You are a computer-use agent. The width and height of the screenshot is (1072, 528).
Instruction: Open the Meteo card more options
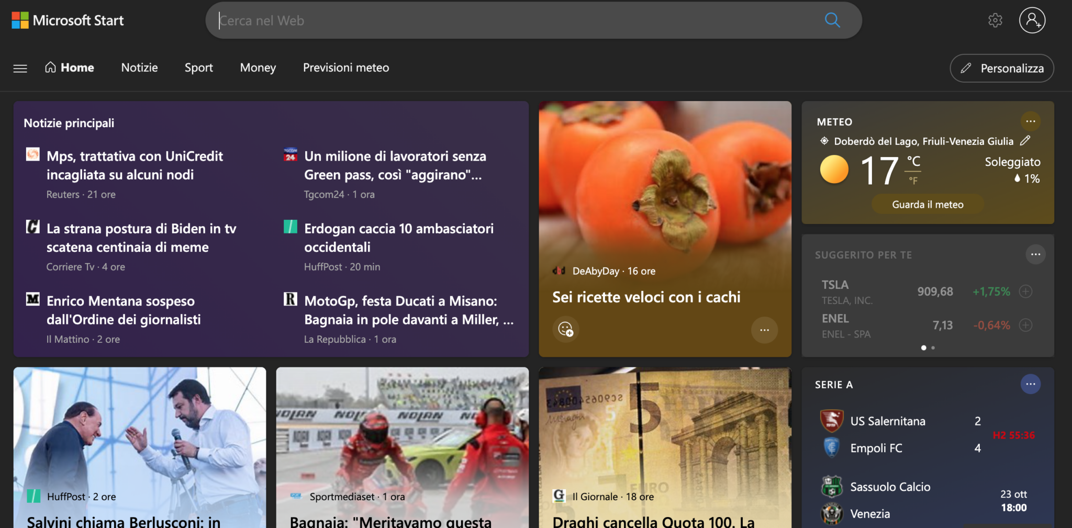[x=1030, y=121]
